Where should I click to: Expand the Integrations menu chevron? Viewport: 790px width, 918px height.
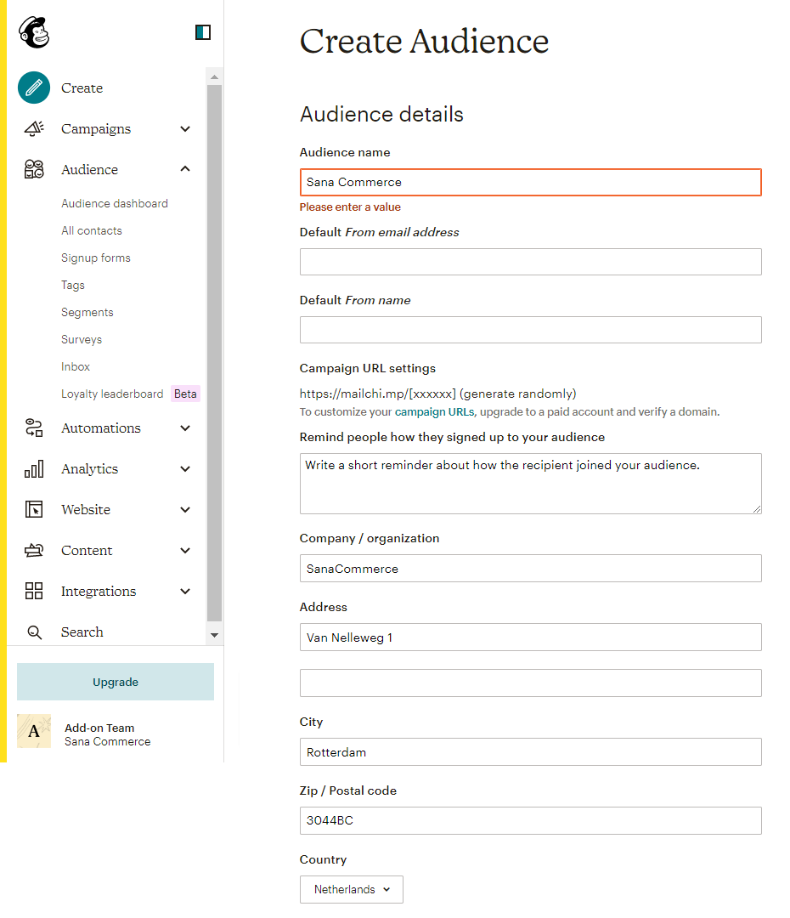point(185,592)
